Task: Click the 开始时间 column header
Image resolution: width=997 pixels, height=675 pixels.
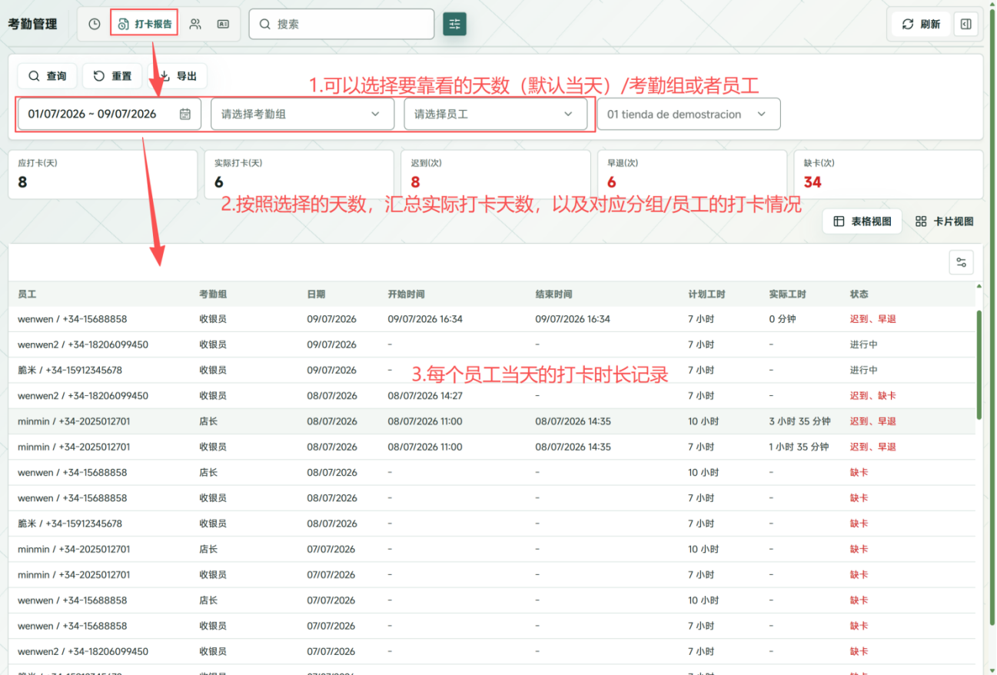Action: [407, 294]
